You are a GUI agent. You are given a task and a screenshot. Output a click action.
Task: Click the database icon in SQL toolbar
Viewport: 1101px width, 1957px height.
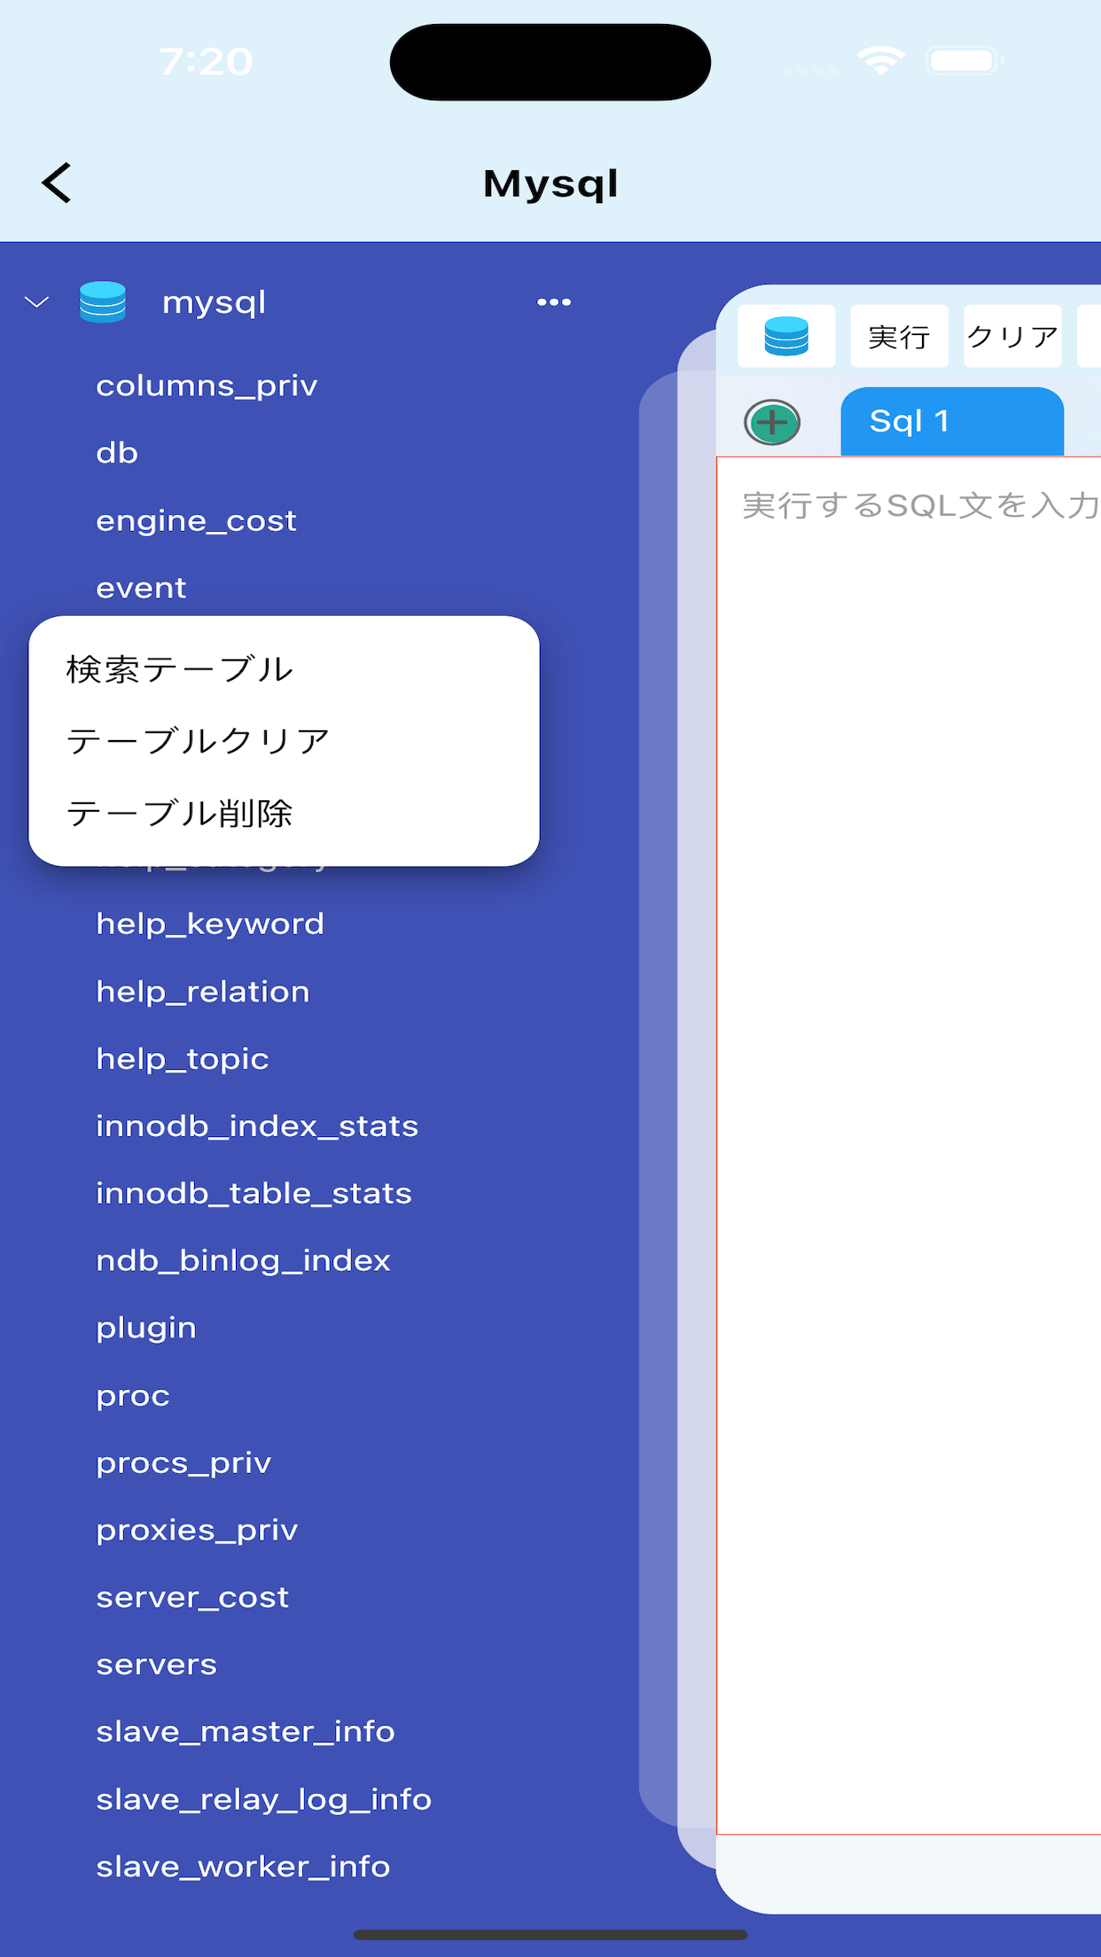coord(786,336)
